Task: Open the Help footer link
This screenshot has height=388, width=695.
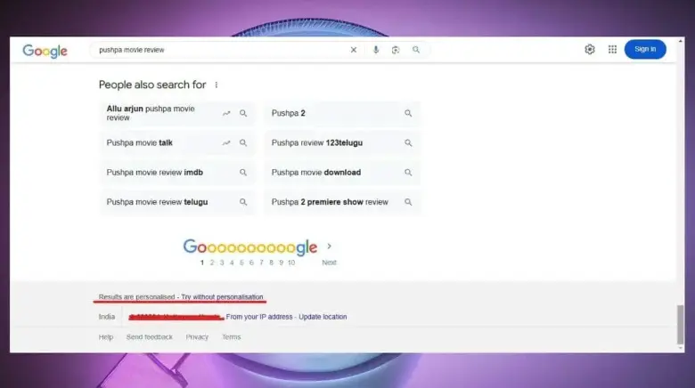Action: click(105, 337)
